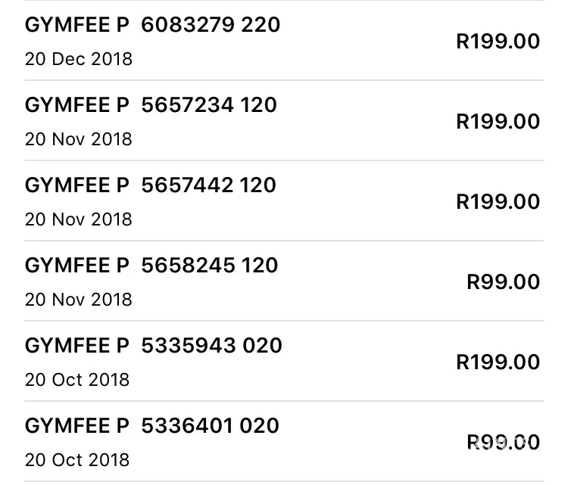Screen dimensions: 568x485
Task: Tap the R199.00 amount for payment 5657234
Action: pos(498,121)
